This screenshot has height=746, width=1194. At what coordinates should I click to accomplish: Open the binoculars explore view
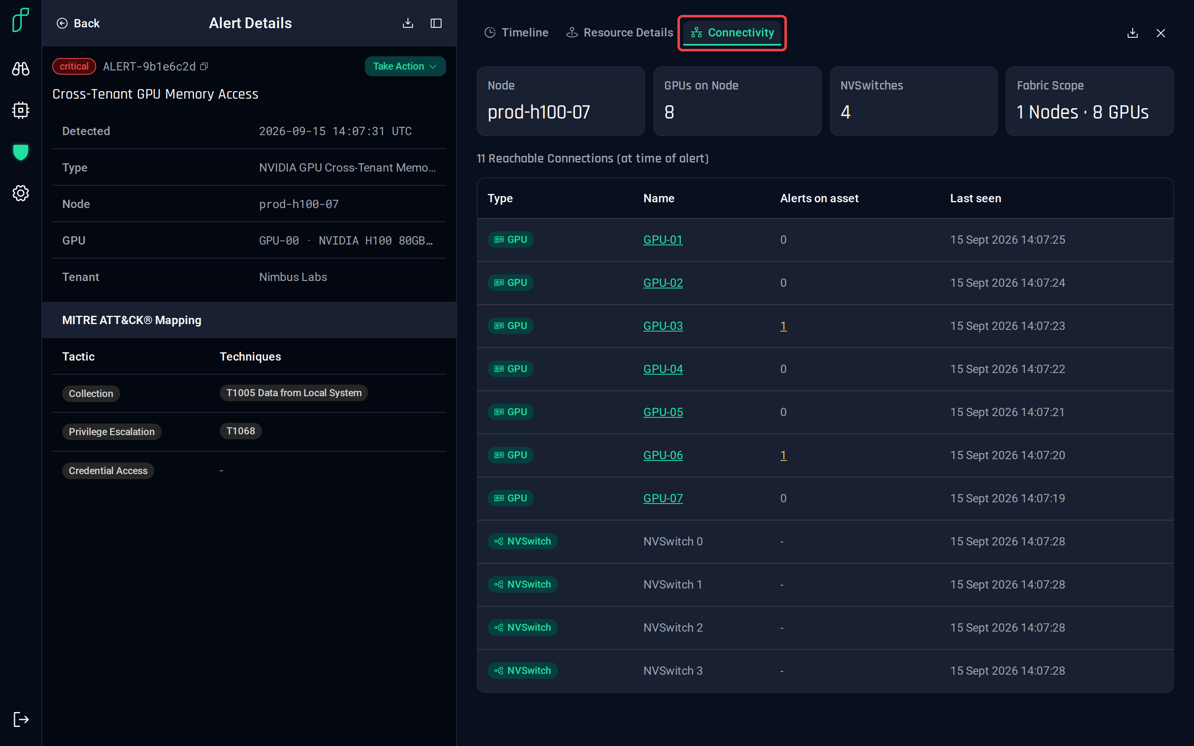point(21,68)
